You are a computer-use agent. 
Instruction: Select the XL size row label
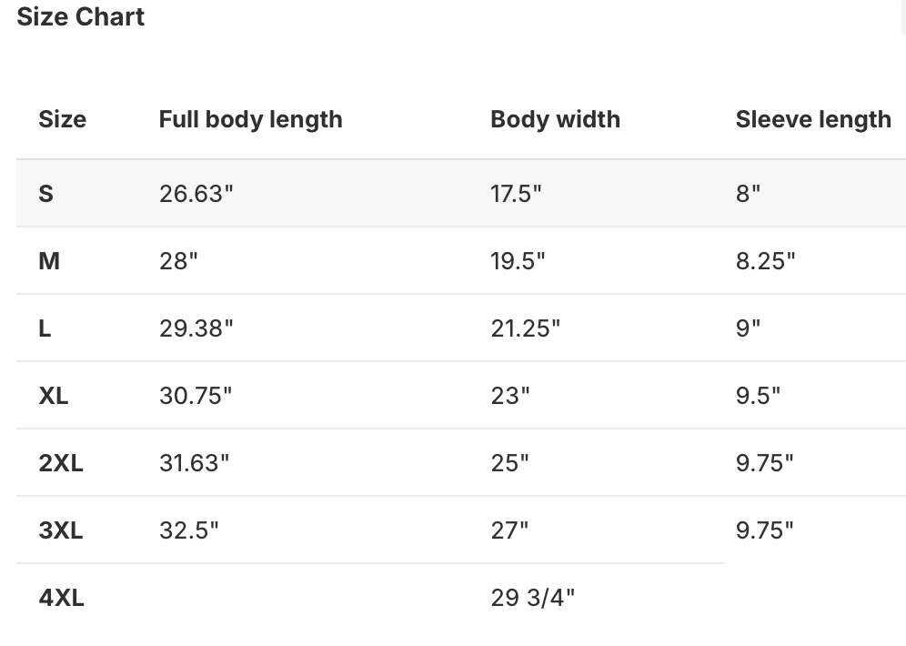tap(54, 396)
